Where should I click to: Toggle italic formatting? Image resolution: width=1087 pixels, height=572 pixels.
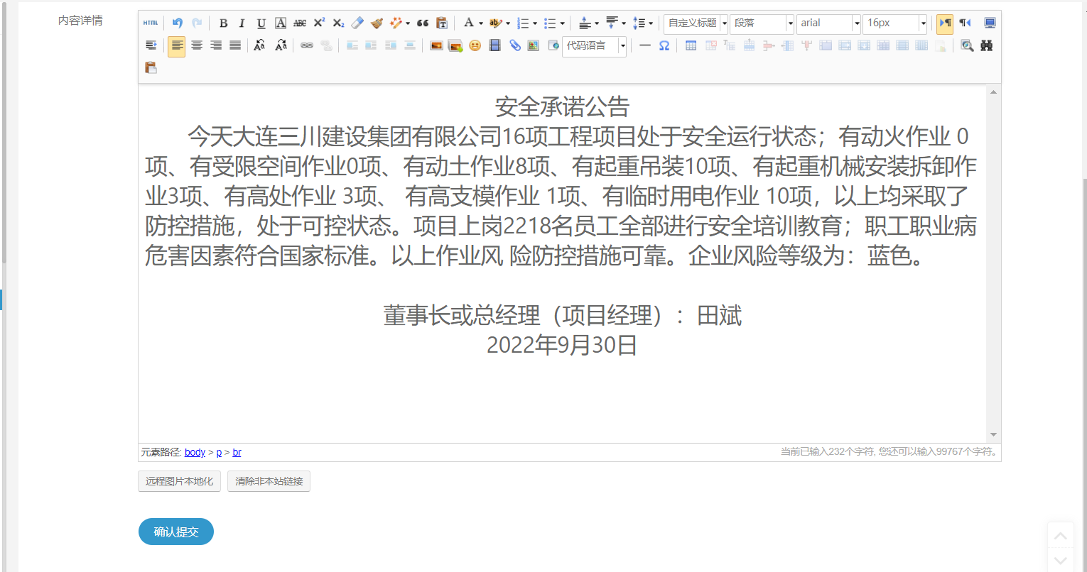coord(242,23)
